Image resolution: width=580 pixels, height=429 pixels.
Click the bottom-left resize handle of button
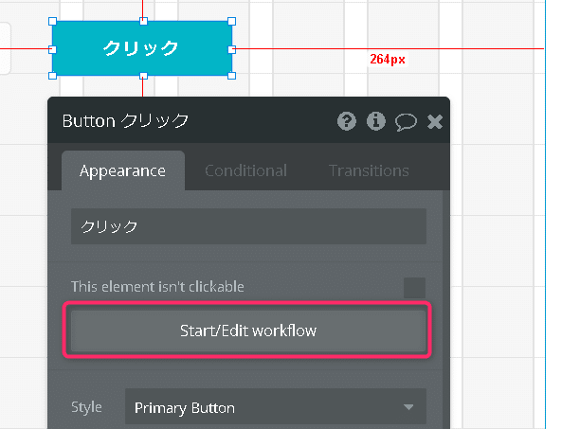click(x=52, y=76)
